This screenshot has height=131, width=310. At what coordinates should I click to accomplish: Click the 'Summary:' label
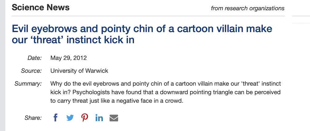click(x=28, y=83)
